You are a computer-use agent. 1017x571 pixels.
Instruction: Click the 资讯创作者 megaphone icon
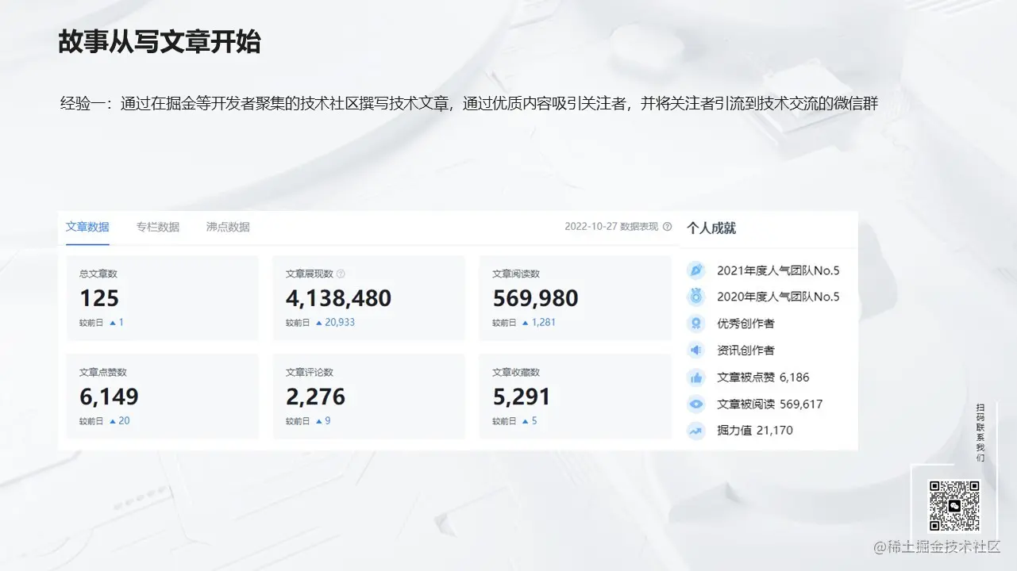(696, 350)
